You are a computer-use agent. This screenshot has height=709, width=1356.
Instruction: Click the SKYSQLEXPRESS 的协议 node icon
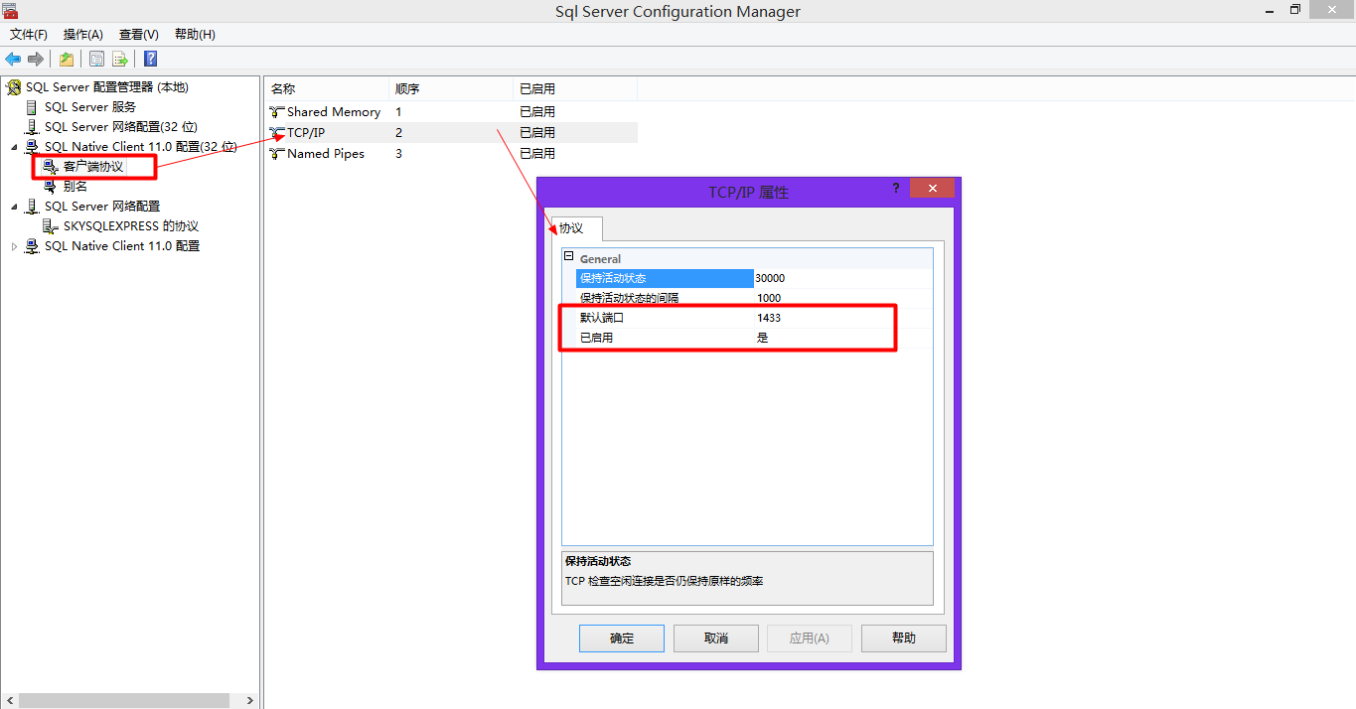[51, 226]
